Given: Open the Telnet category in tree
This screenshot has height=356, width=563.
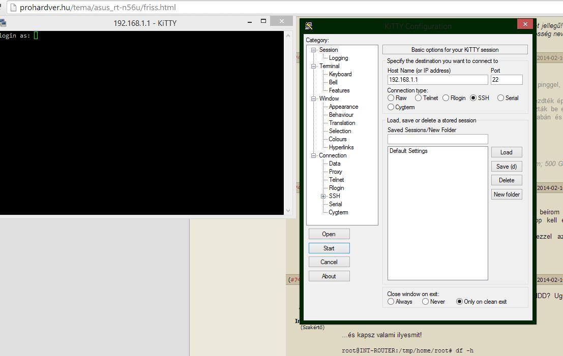Looking at the screenshot, I should (337, 180).
